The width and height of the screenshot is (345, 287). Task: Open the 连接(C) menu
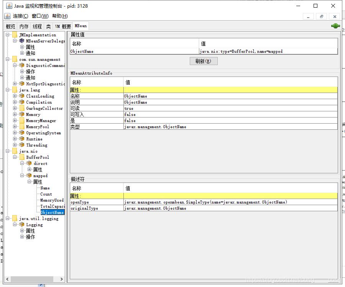coord(20,16)
